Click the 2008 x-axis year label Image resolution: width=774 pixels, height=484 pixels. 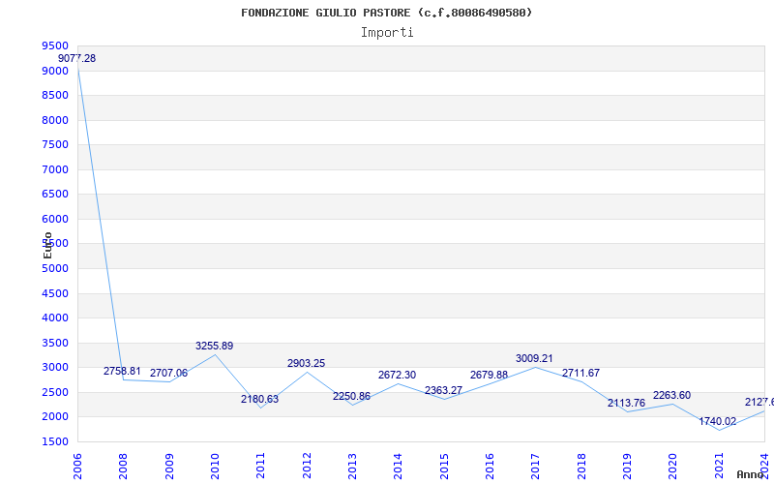tap(124, 467)
